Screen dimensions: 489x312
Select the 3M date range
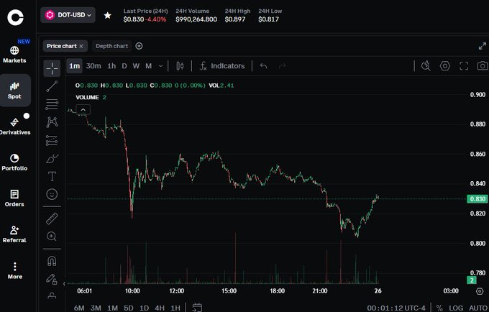click(x=96, y=308)
